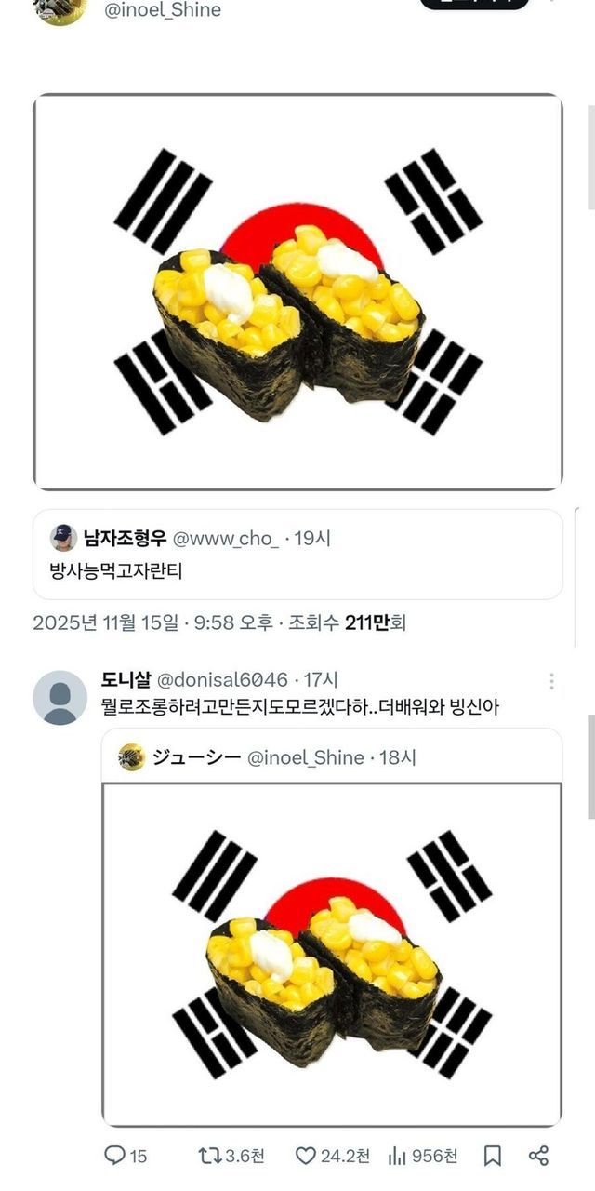This screenshot has width=595, height=1191.
Task: Open 도니살's default gray avatar
Action: [x=59, y=697]
